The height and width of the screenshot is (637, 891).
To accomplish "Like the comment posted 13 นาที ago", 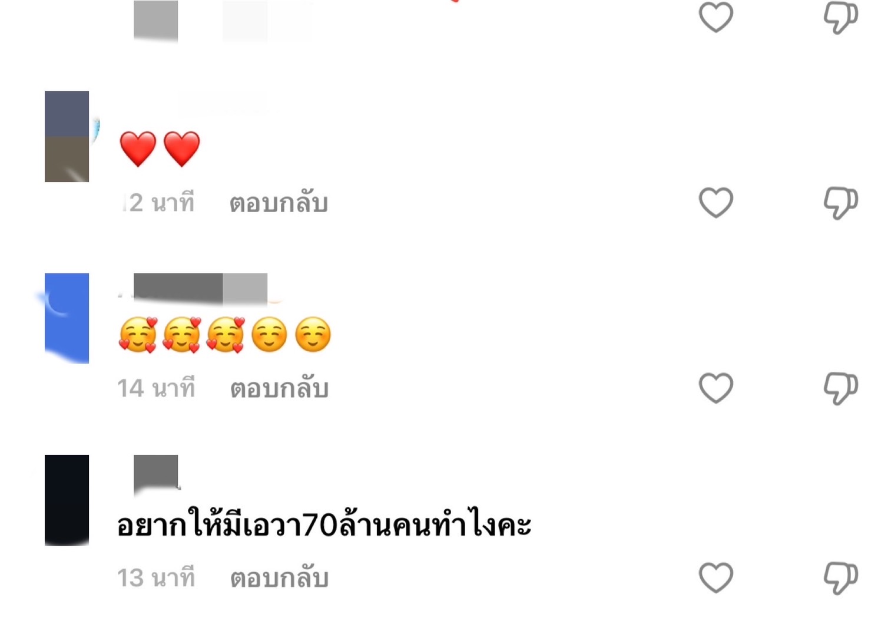I will pos(716,577).
